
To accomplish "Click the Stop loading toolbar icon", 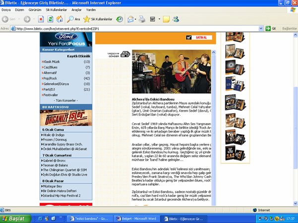I will click(x=41, y=19).
